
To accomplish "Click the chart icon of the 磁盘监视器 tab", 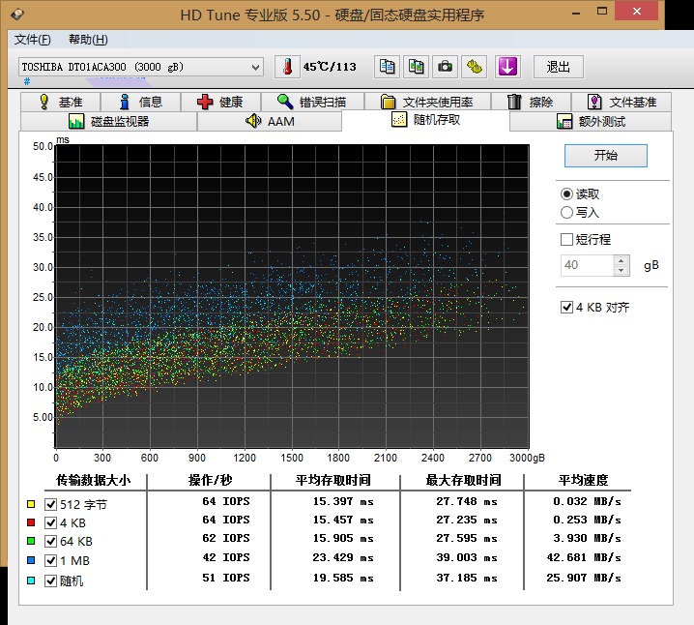I will point(76,121).
